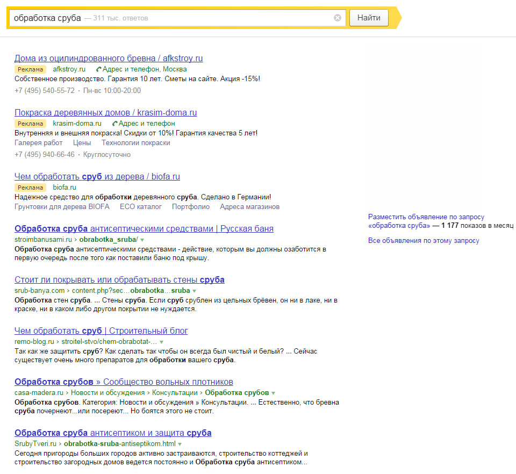Expand dropdown arrow next to srub-banya.com URL
The width and height of the screenshot is (516, 474).
[x=194, y=291]
